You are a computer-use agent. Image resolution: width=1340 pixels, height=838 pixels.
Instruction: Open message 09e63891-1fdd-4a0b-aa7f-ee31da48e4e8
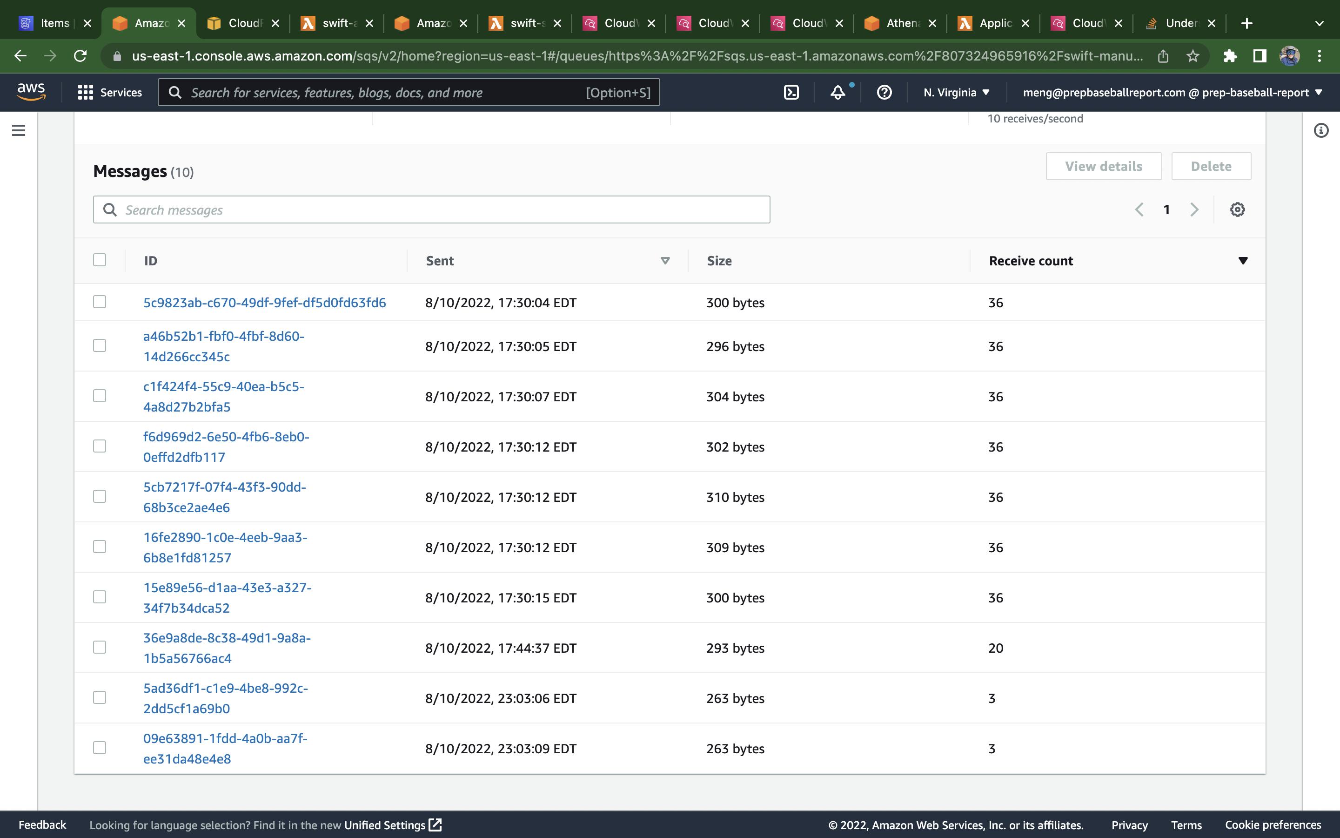(x=225, y=748)
